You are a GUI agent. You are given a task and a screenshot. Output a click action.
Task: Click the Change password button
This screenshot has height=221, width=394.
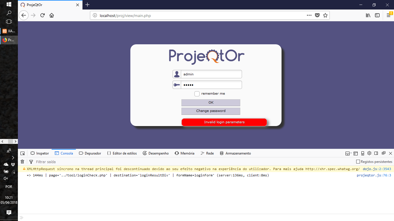[211, 111]
